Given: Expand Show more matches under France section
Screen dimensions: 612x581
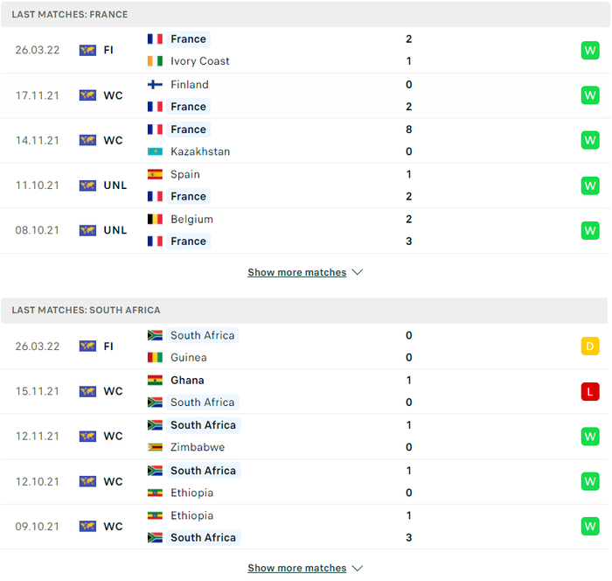Looking at the screenshot, I should click(297, 272).
